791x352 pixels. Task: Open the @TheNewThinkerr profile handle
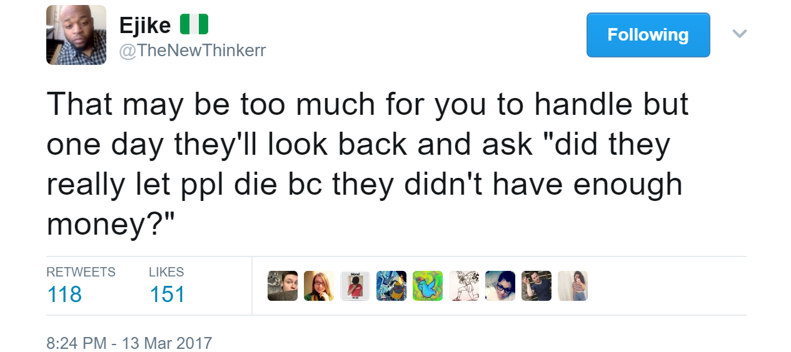(193, 51)
